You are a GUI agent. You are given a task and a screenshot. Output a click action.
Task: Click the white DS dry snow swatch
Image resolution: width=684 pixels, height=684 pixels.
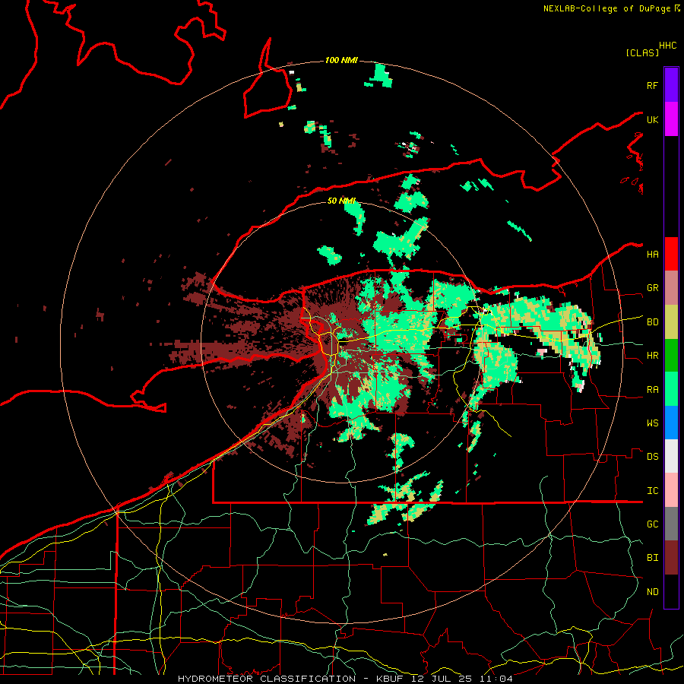point(671,456)
